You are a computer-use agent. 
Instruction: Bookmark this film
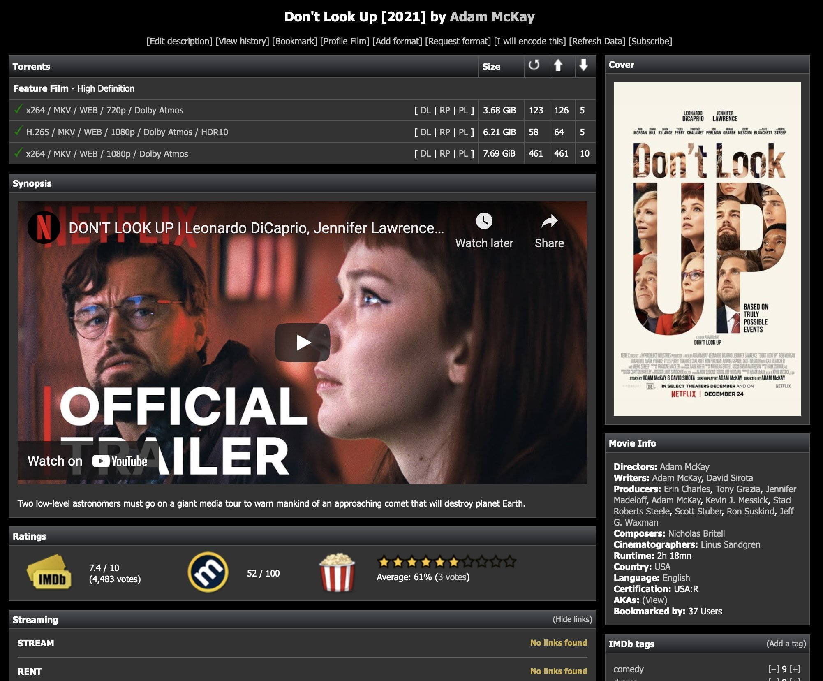tap(294, 41)
